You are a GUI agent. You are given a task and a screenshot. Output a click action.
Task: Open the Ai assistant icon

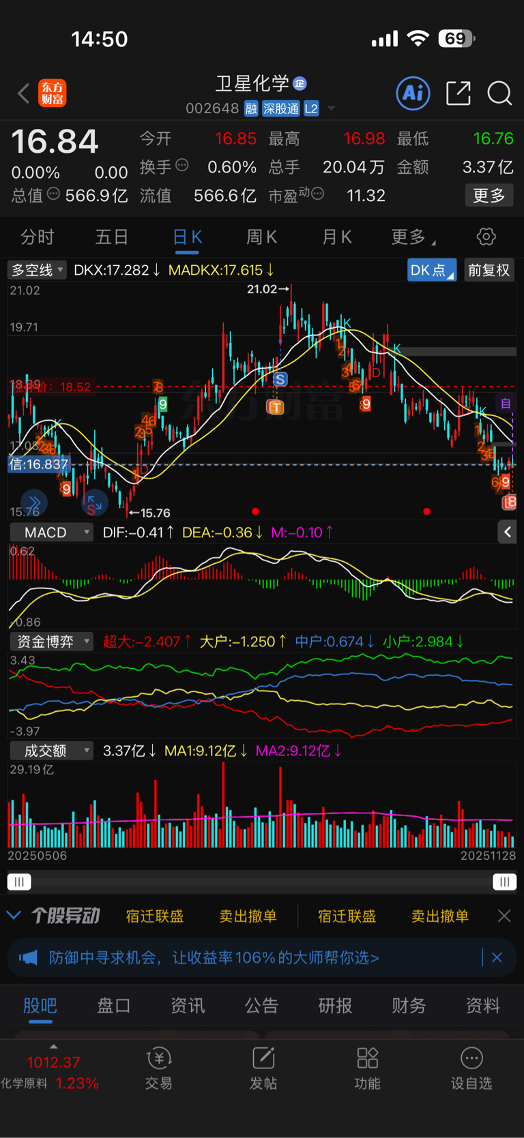pyautogui.click(x=413, y=93)
